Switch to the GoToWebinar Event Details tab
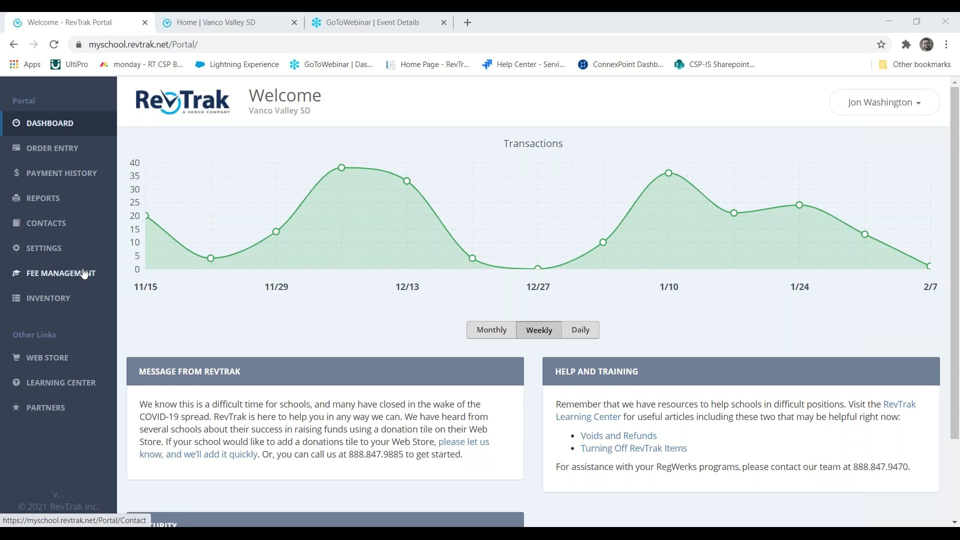Screen dimensions: 960x540 tap(372, 22)
